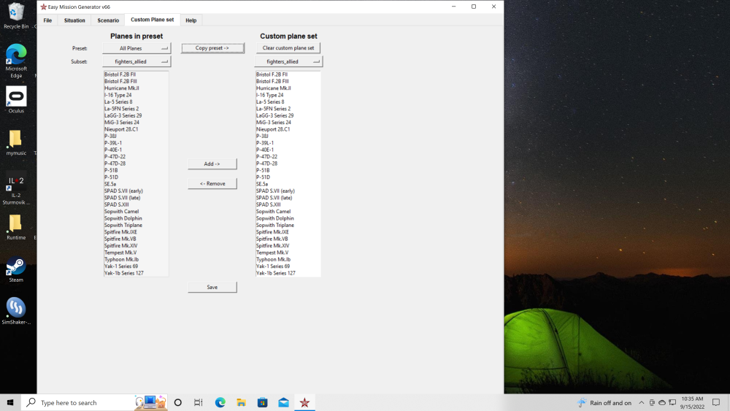Screen dimensions: 730x411
Task: Select La-5 Series 8 in custom plane set
Action: click(x=270, y=102)
